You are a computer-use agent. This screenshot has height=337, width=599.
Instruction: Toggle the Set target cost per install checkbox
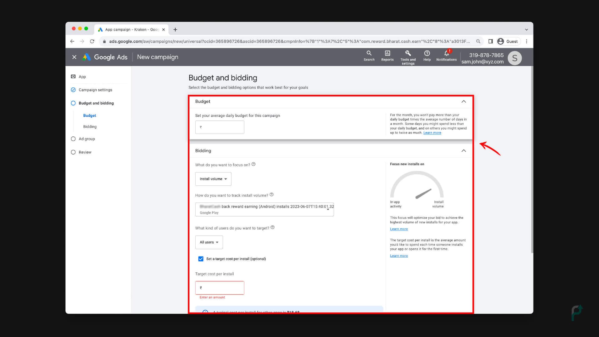[x=201, y=258]
